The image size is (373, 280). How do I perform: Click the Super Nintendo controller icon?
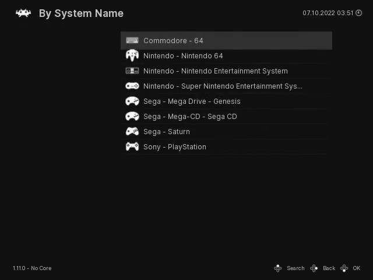pos(132,86)
